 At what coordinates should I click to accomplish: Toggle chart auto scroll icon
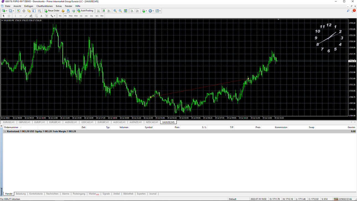(132, 11)
